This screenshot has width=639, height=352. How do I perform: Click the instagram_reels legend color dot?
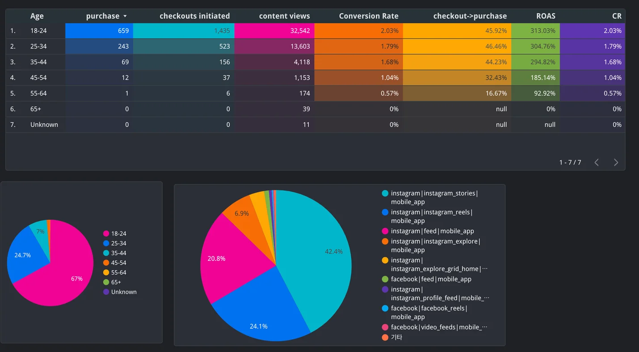pos(385,213)
